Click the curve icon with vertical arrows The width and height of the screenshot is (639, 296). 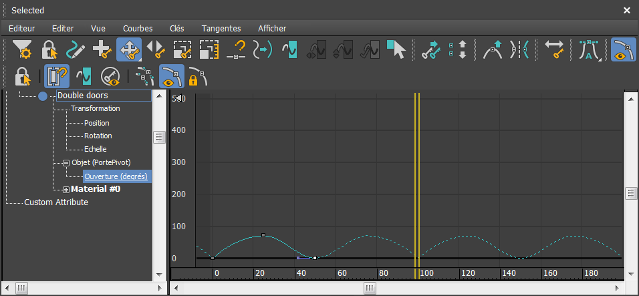tap(343, 49)
